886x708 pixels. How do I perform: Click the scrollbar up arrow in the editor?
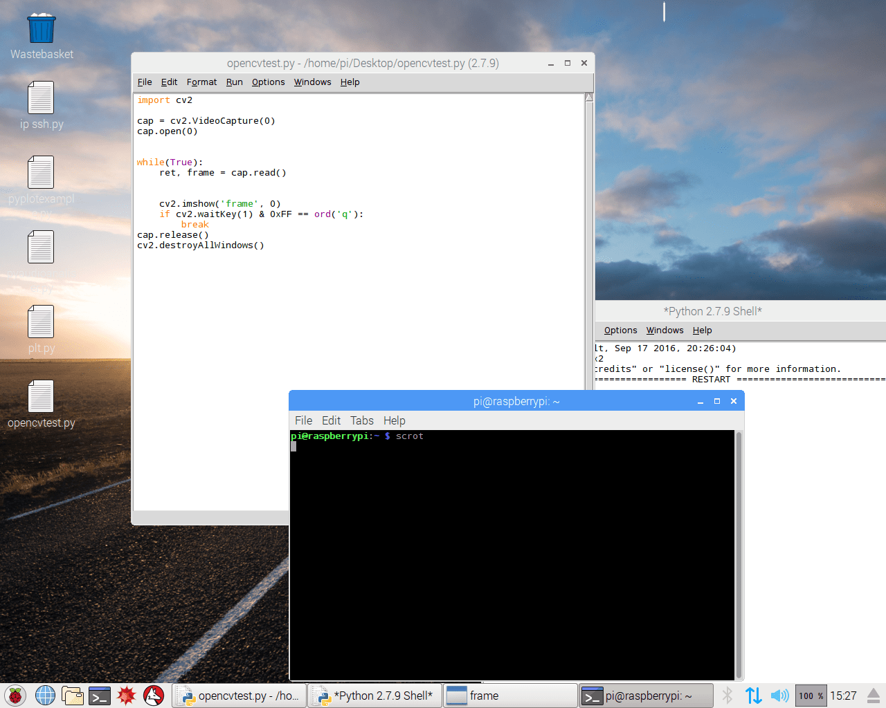tap(588, 97)
